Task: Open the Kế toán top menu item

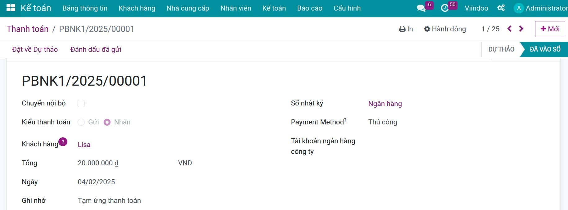Action: pyautogui.click(x=274, y=8)
